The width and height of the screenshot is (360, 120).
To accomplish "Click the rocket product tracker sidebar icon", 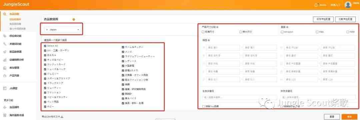I will (5, 52).
